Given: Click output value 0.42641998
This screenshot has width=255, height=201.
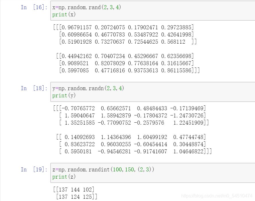Looking at the screenshot, I should click(176, 34).
